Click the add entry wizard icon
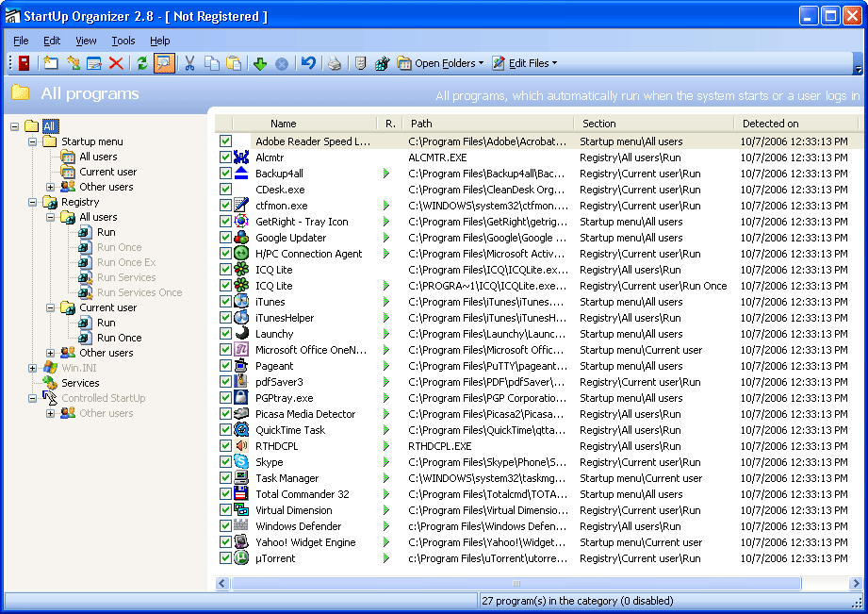Viewport: 868px width, 614px height. pyautogui.click(x=74, y=63)
